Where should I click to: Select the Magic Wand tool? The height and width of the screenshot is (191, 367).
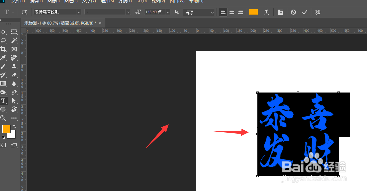[14, 40]
